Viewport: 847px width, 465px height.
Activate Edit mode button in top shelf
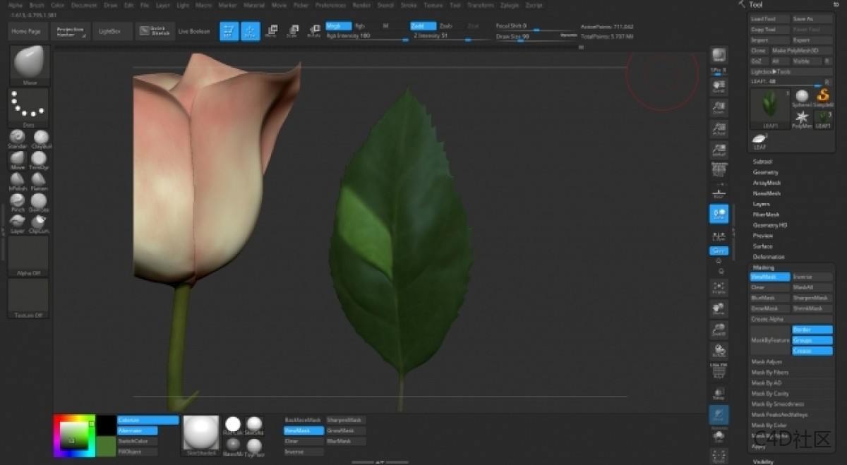coord(229,31)
